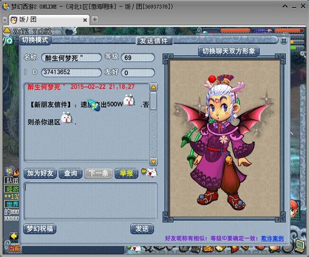The height and width of the screenshot is (257, 309).
Task: Click 加为好友 add friend button
Action: (40, 173)
